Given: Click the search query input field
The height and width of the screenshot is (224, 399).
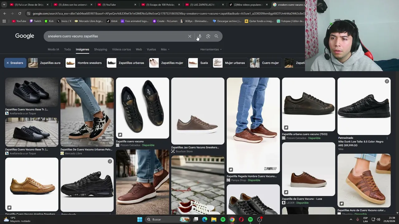Looking at the screenshot, I should click(115, 36).
